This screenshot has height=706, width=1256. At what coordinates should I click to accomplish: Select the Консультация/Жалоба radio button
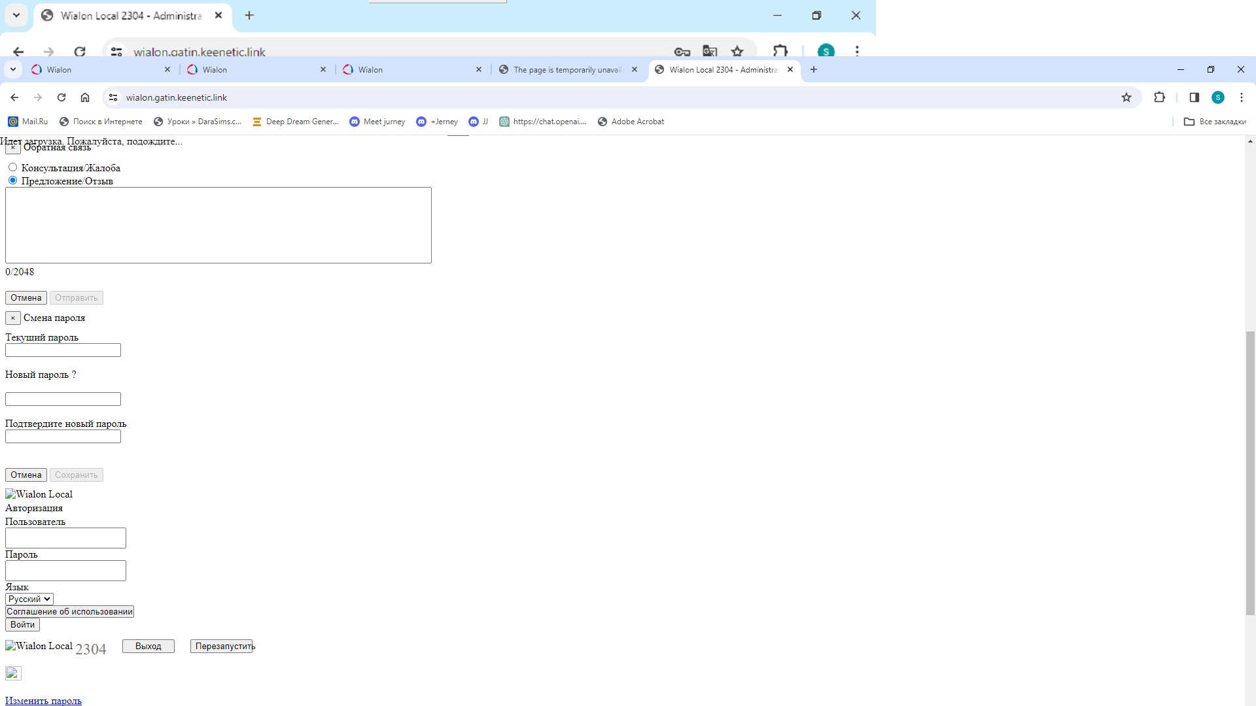coord(12,167)
